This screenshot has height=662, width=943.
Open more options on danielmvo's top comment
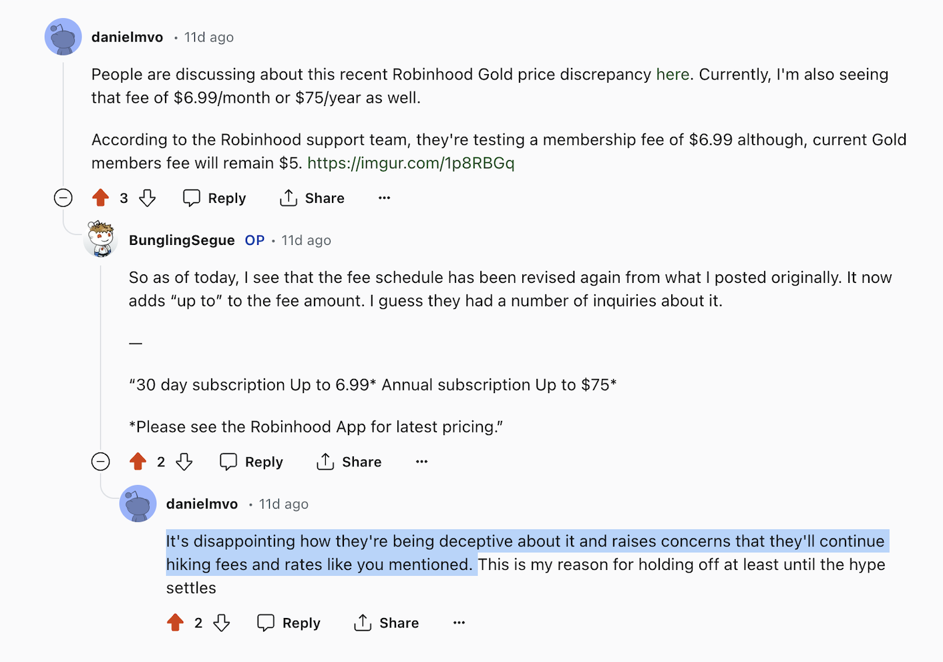coord(384,198)
